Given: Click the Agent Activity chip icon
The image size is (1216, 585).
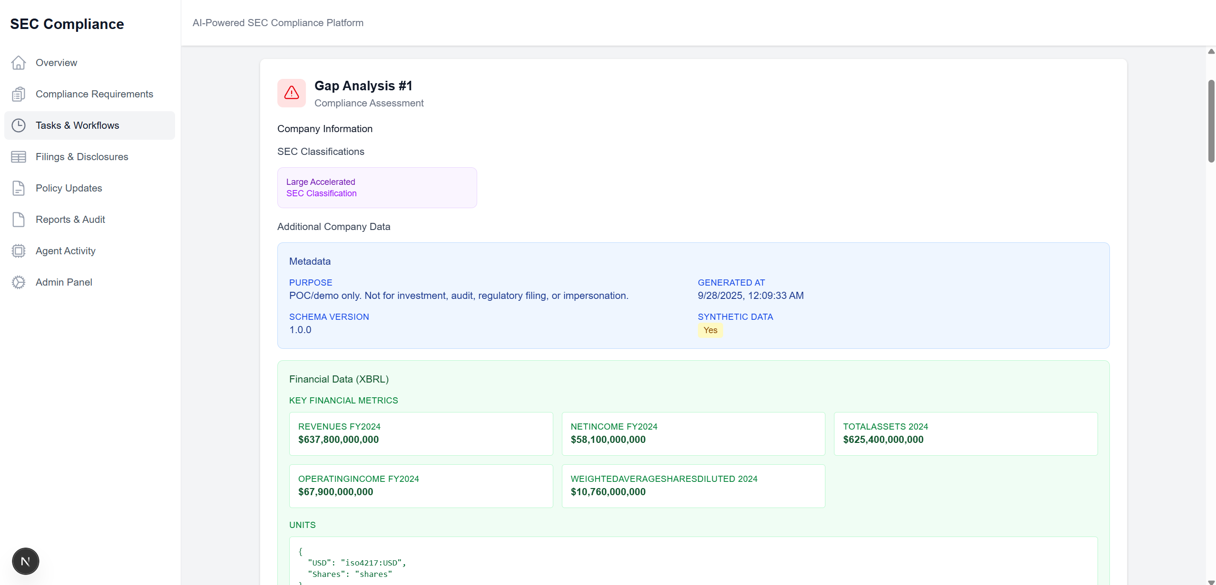Looking at the screenshot, I should click(19, 251).
